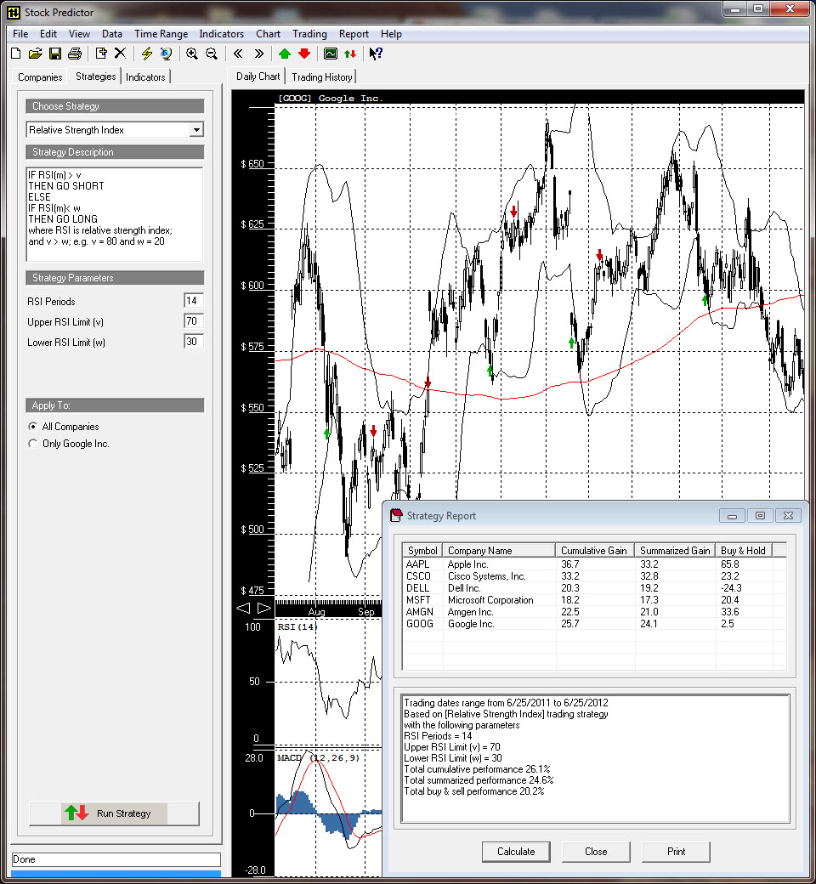Click the RSI Periods input field
The height and width of the screenshot is (884, 816).
[194, 302]
